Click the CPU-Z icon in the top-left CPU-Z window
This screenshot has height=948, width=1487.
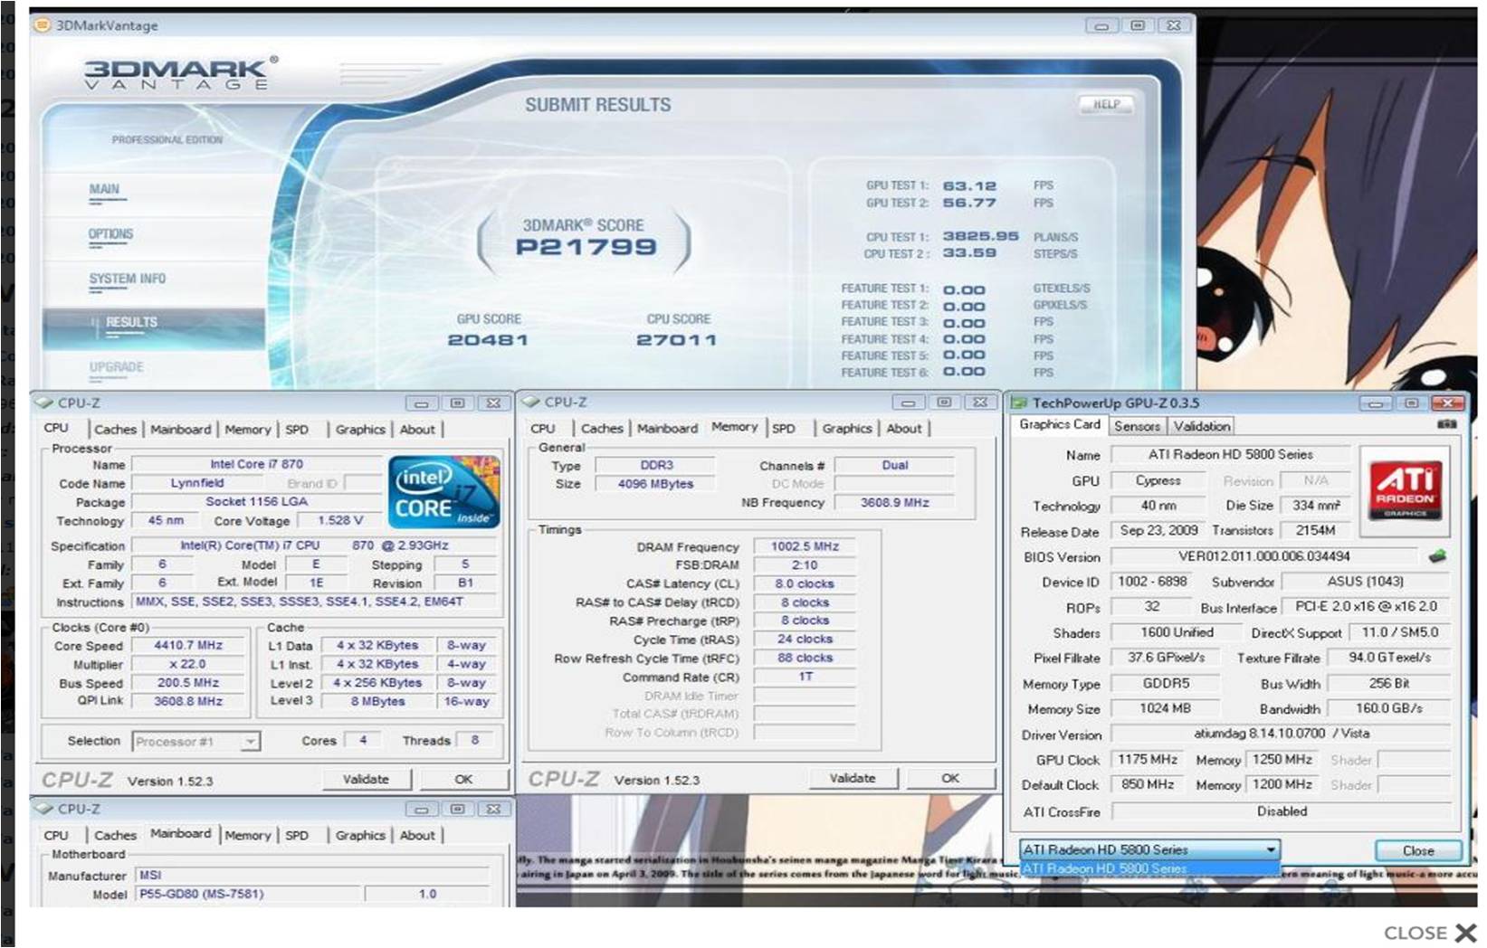pos(43,403)
